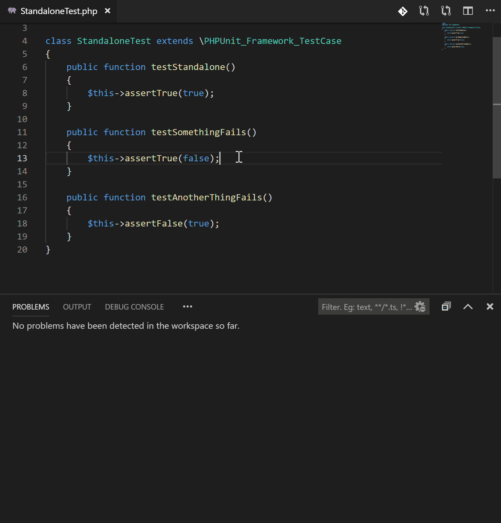Show additional panel views ellipsis
The image size is (501, 523).
188,306
